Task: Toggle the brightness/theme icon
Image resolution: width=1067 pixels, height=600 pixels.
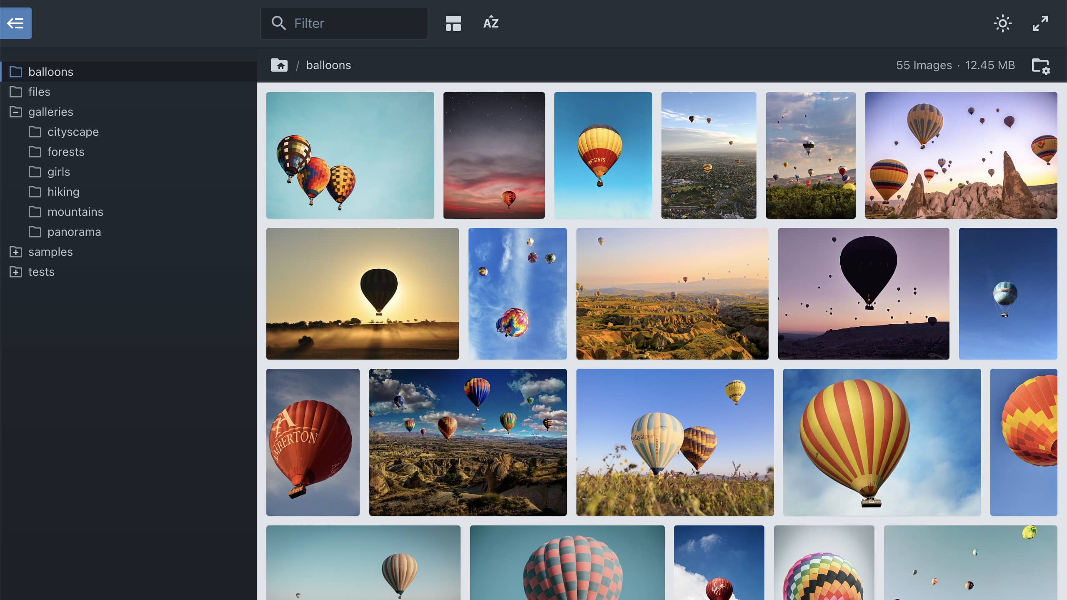Action: click(1002, 23)
